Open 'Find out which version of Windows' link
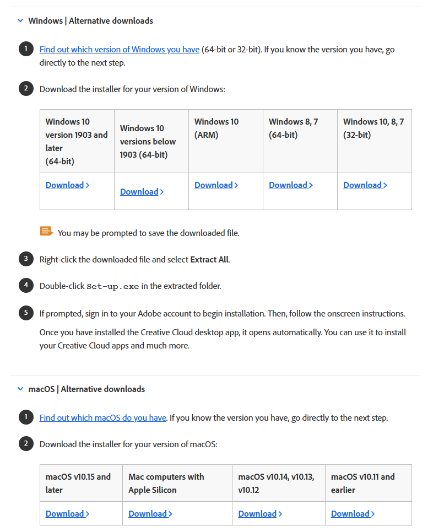Screen dimensions: 444x531 tap(119, 50)
